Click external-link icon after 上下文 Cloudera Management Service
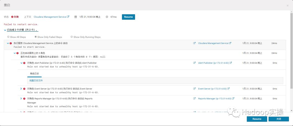 [68, 17]
